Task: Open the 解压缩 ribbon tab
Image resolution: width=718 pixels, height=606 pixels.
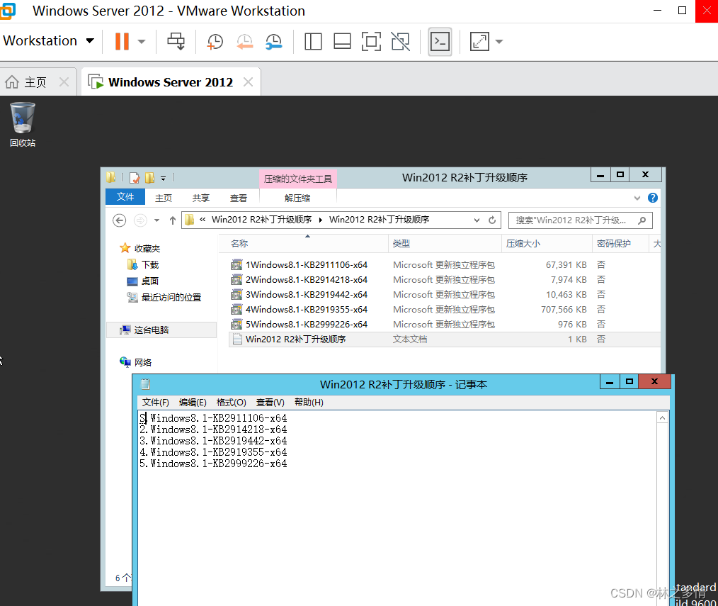Action: pyautogui.click(x=297, y=198)
